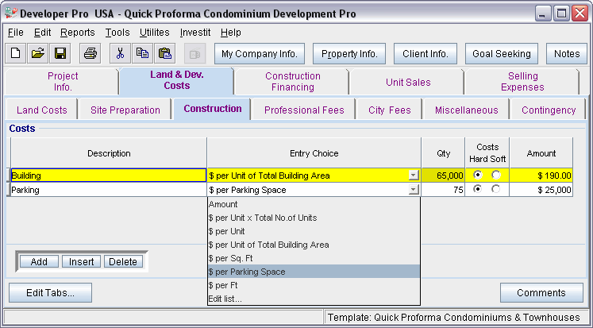
Task: Choose $ per Sq. Ft option
Action: click(314, 258)
